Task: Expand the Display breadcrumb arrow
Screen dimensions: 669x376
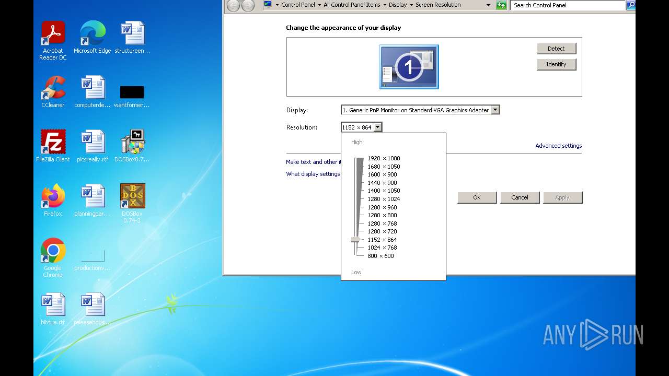Action: coord(411,5)
